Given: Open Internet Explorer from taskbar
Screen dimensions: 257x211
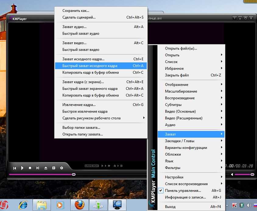Looking at the screenshot, I should coord(23,205).
